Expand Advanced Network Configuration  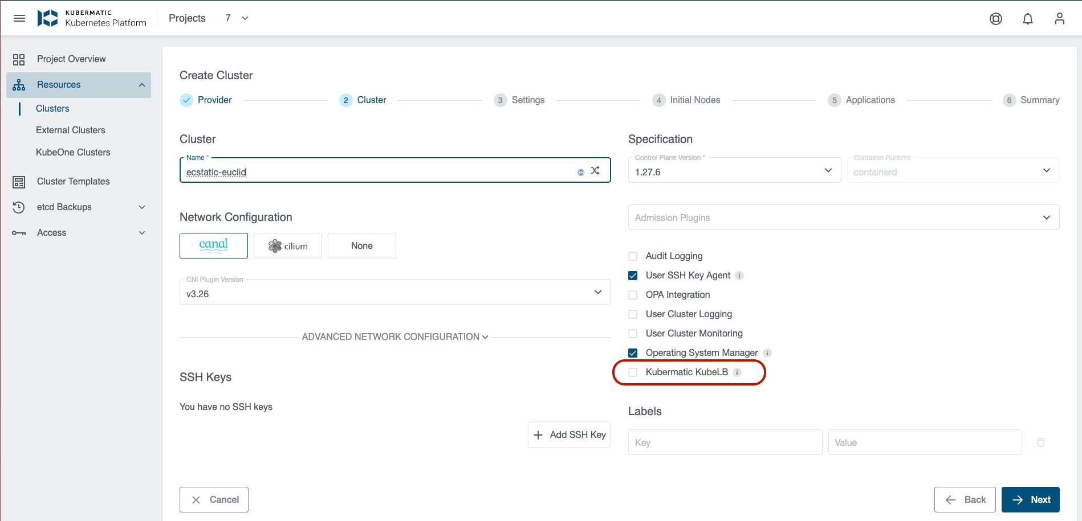[x=394, y=337]
